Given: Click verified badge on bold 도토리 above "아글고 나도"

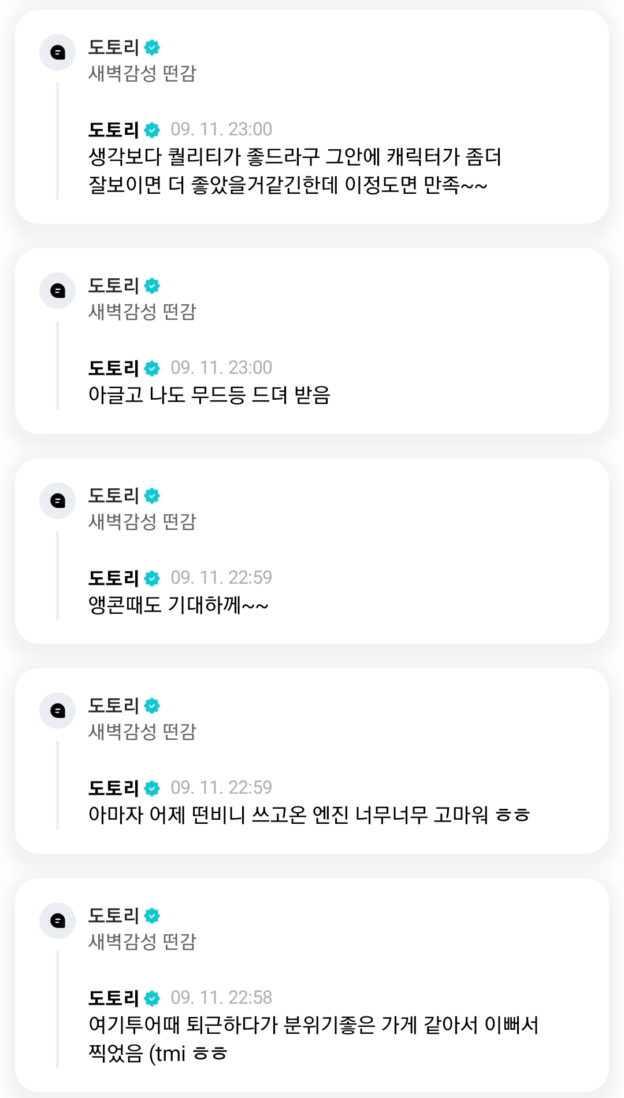Looking at the screenshot, I should click(x=152, y=368).
